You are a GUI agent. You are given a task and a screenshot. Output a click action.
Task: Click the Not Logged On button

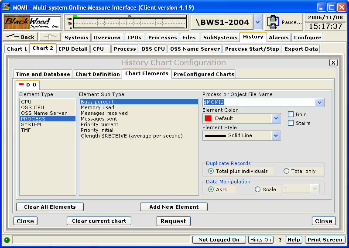(219, 240)
